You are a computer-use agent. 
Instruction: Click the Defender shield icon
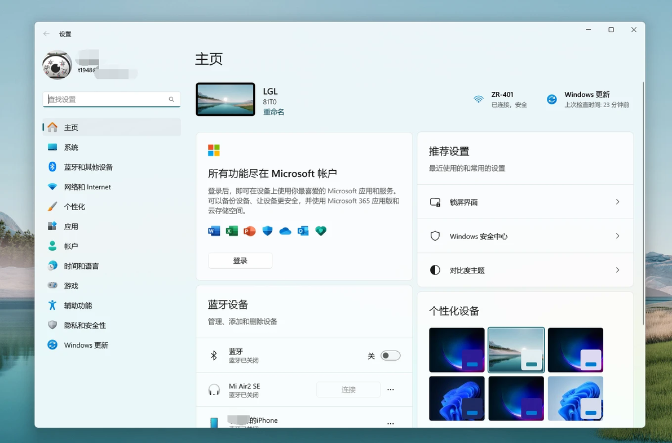coord(267,231)
